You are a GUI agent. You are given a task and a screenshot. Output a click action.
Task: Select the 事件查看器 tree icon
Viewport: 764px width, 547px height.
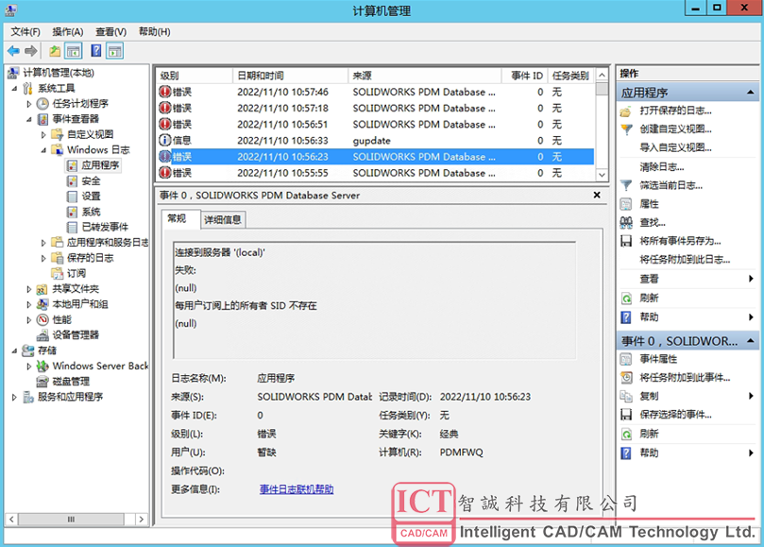pyautogui.click(x=42, y=119)
